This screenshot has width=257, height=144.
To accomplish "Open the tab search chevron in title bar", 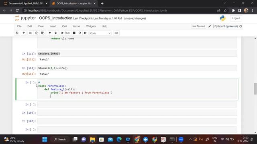I will pyautogui.click(x=224, y=3).
